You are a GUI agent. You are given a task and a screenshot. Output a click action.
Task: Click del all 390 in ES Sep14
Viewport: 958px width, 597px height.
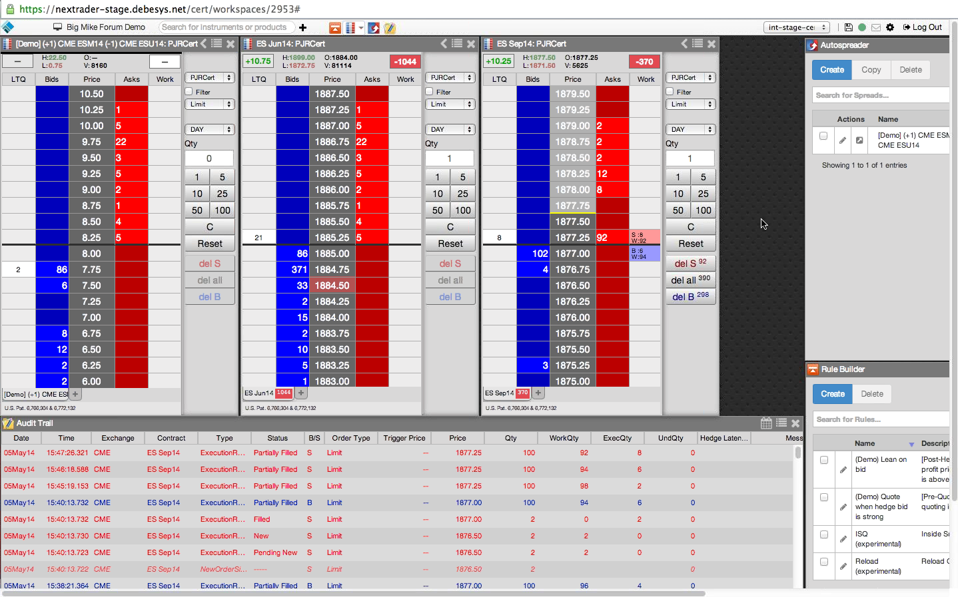691,280
